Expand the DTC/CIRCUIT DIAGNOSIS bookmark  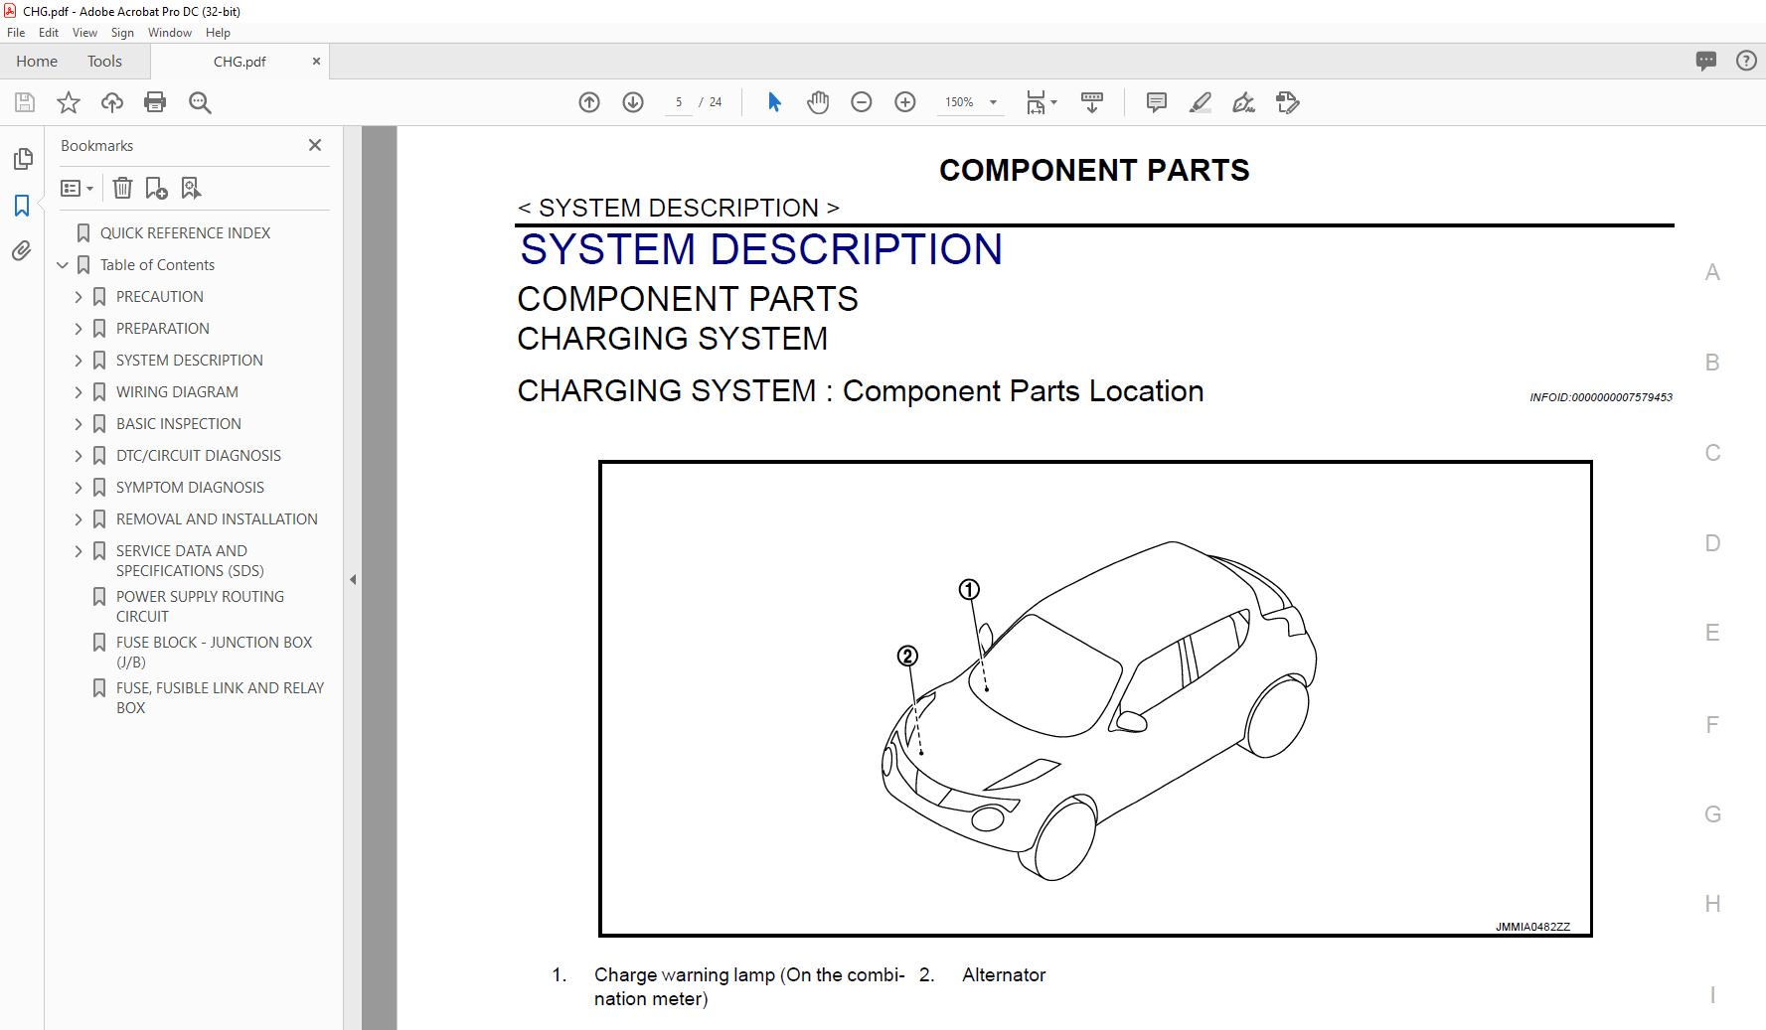point(79,456)
